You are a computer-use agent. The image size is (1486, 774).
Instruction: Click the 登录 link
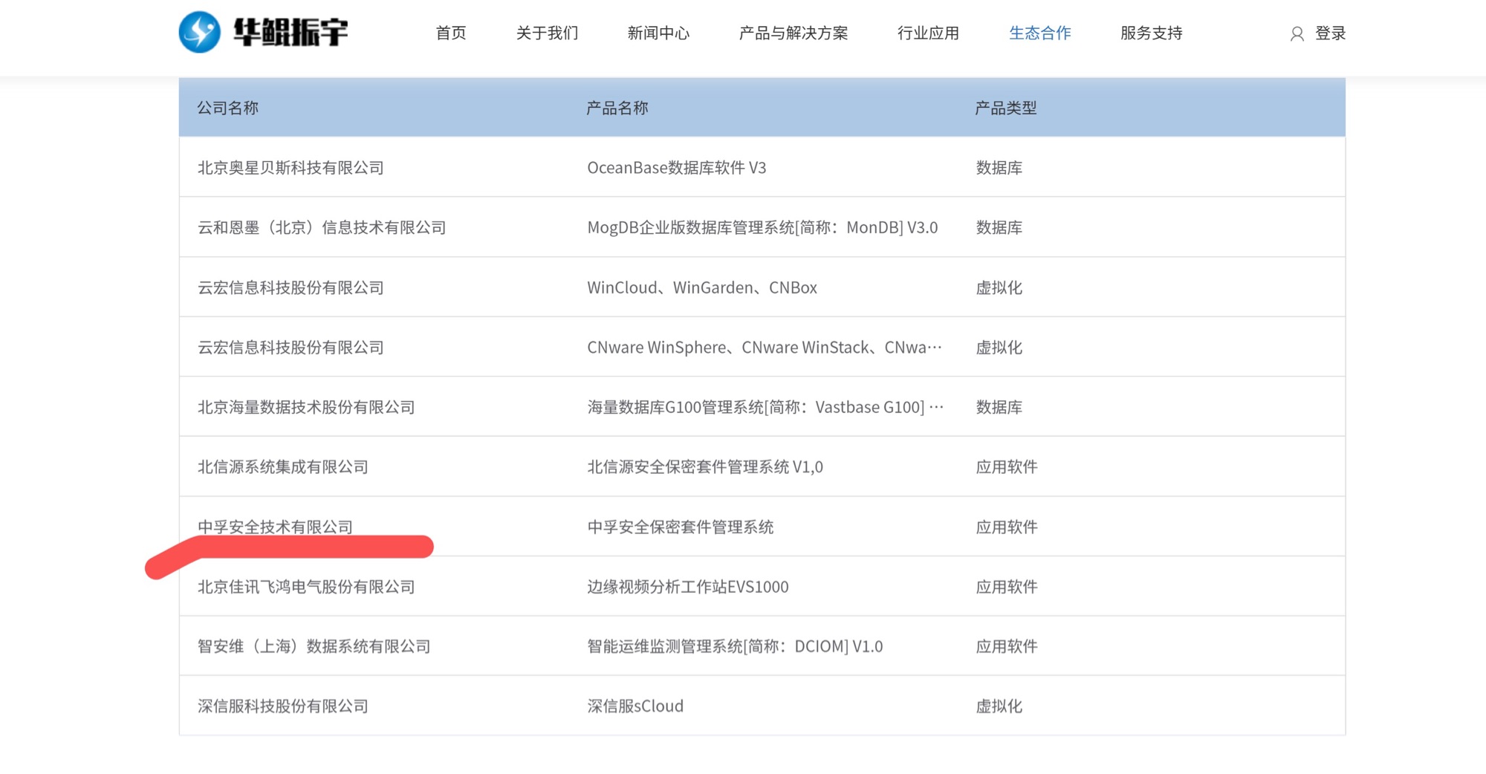click(1330, 33)
